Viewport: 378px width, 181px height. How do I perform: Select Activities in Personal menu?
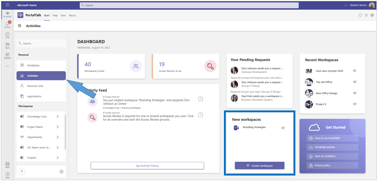click(41, 76)
